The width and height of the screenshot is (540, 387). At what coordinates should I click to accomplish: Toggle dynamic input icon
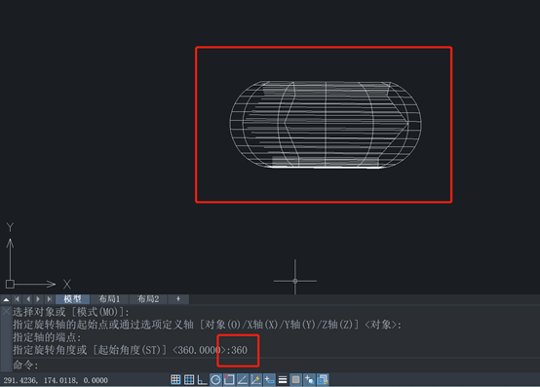pyautogui.click(x=269, y=379)
